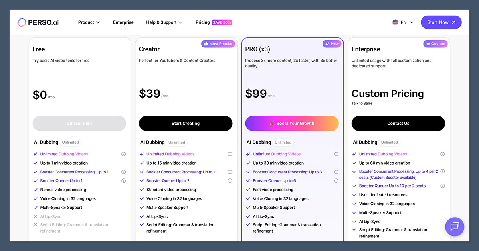Click the SAVE 50% badge near Pricing
The image size is (479, 251).
222,22
